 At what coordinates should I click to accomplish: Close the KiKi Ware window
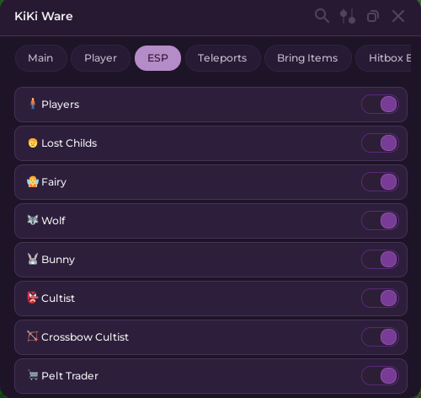[x=398, y=16]
